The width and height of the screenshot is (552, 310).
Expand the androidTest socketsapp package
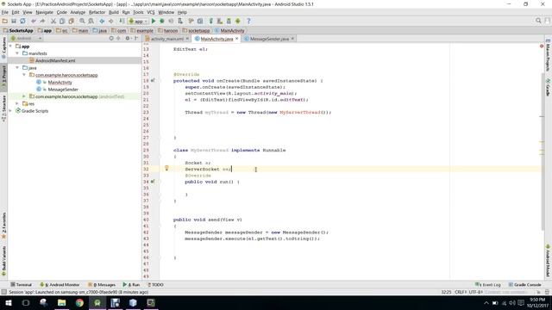click(24, 96)
